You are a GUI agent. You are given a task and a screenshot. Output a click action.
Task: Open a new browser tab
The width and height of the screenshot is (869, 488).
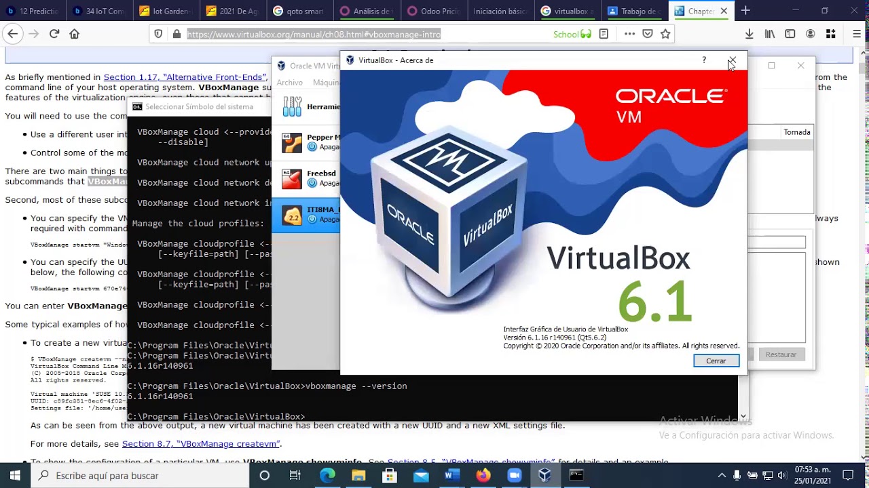point(745,11)
